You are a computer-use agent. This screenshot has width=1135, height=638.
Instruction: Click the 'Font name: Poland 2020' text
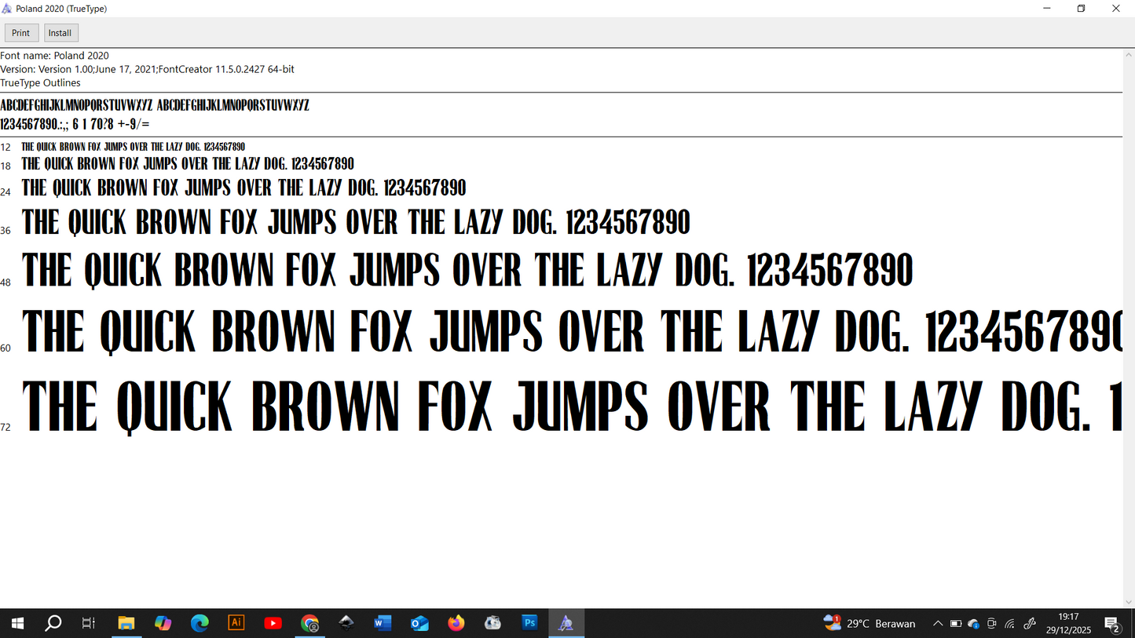point(54,56)
